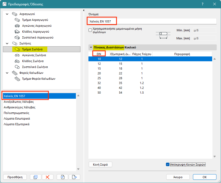Click the Σωλήνες pipe category icon
This screenshot has height=183, width=221.
pos(14,43)
